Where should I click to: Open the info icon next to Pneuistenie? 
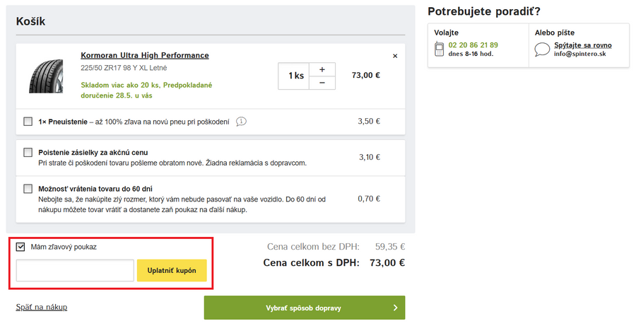coord(241,122)
